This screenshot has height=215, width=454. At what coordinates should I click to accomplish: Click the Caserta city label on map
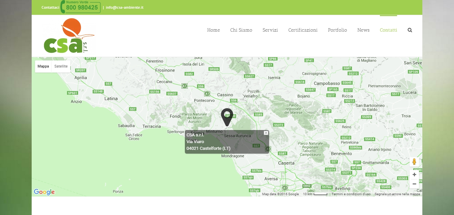point(286,163)
